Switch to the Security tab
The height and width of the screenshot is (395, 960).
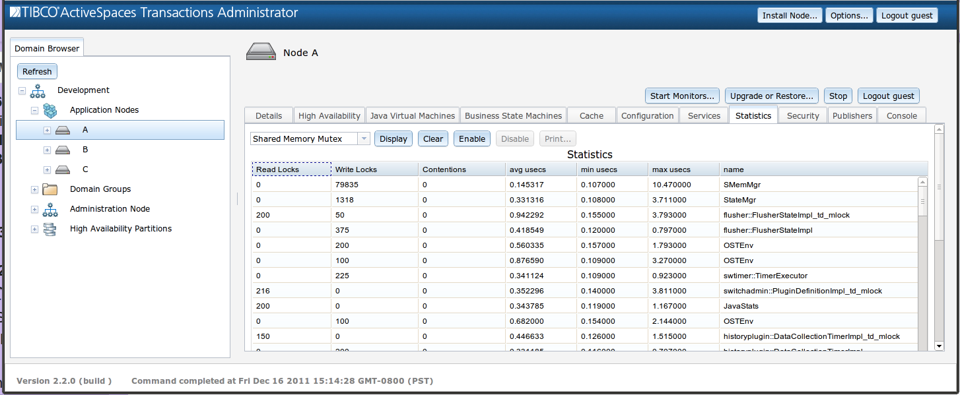[802, 115]
